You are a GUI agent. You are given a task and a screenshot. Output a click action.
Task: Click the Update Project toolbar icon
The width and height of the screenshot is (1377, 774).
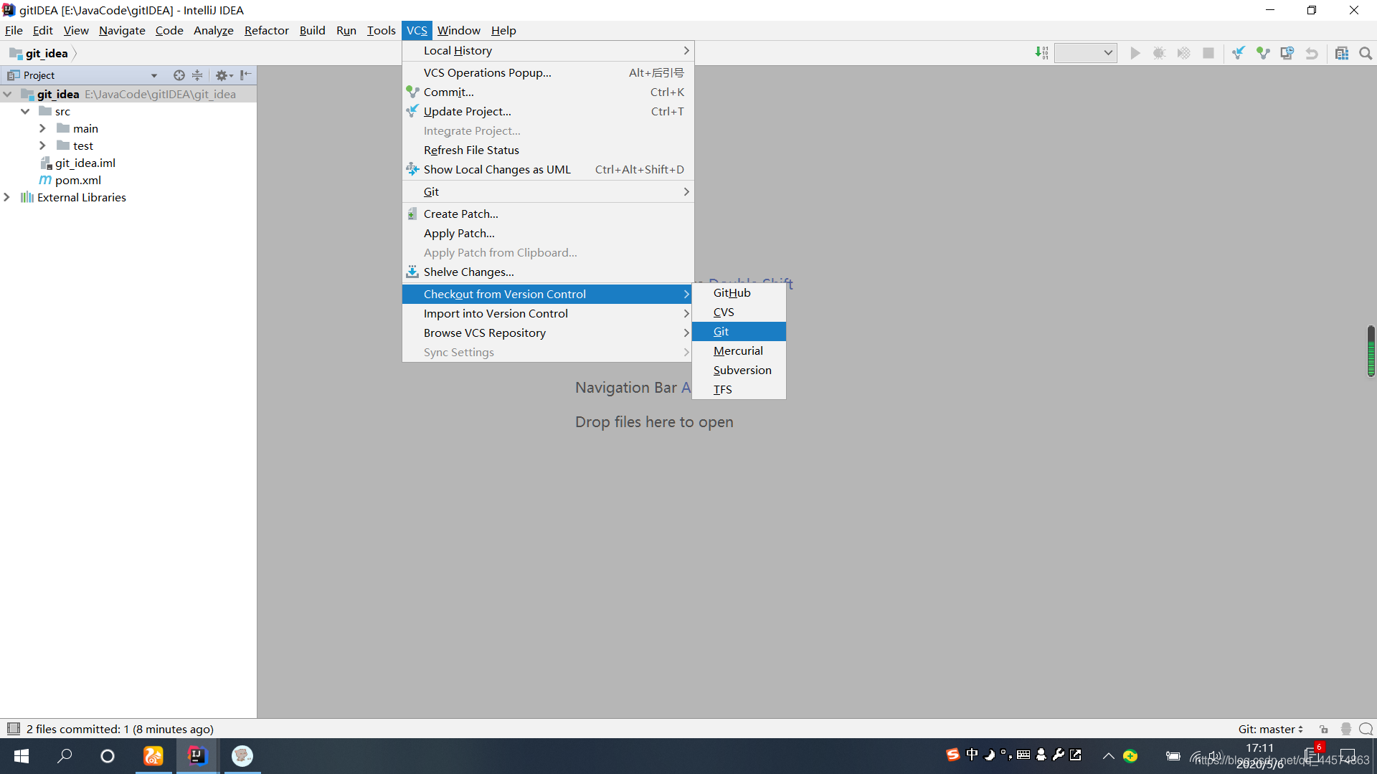click(x=1239, y=53)
